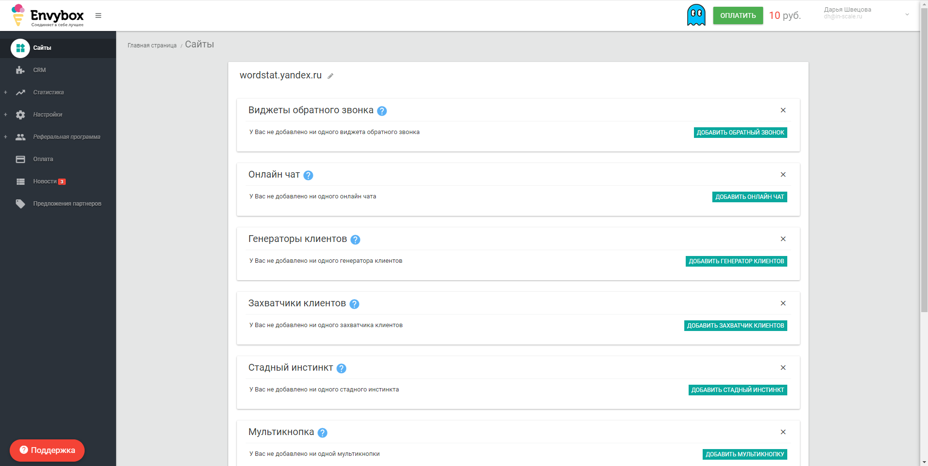Viewport: 928px width, 466px height.
Task: Click the green ОПЛАТИТЬ button
Action: click(x=738, y=15)
